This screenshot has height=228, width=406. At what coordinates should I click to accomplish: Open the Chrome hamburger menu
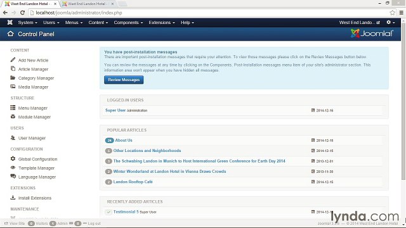[402, 13]
